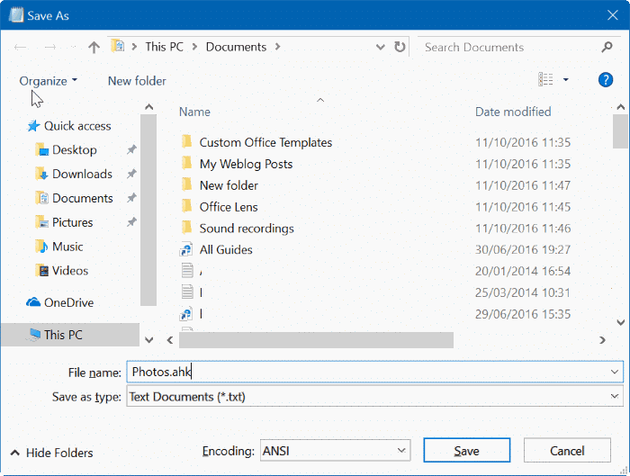Click text file icon dated 25/03/2014
630x476 pixels.
[x=187, y=292]
